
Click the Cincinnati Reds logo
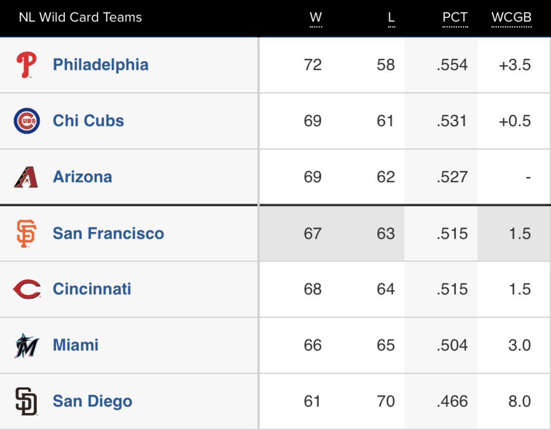[27, 289]
